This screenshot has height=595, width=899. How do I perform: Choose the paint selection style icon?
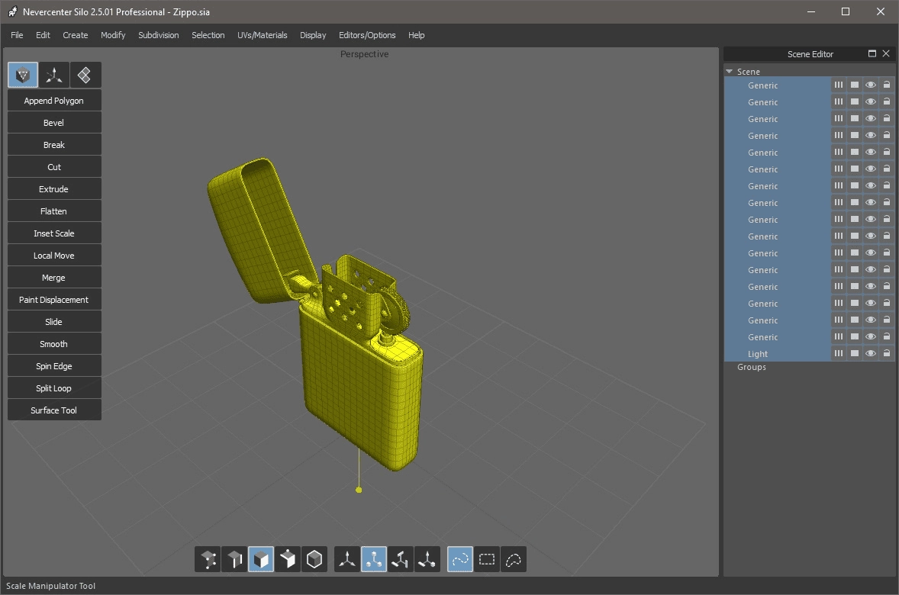[x=460, y=559]
